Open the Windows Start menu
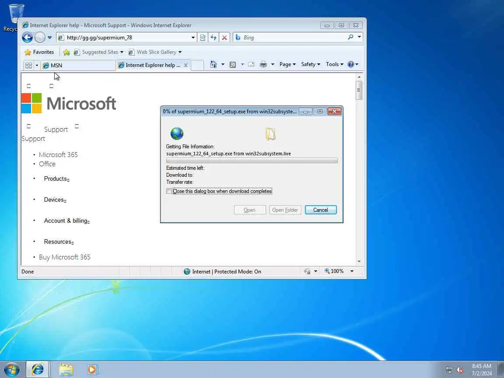 (11, 370)
